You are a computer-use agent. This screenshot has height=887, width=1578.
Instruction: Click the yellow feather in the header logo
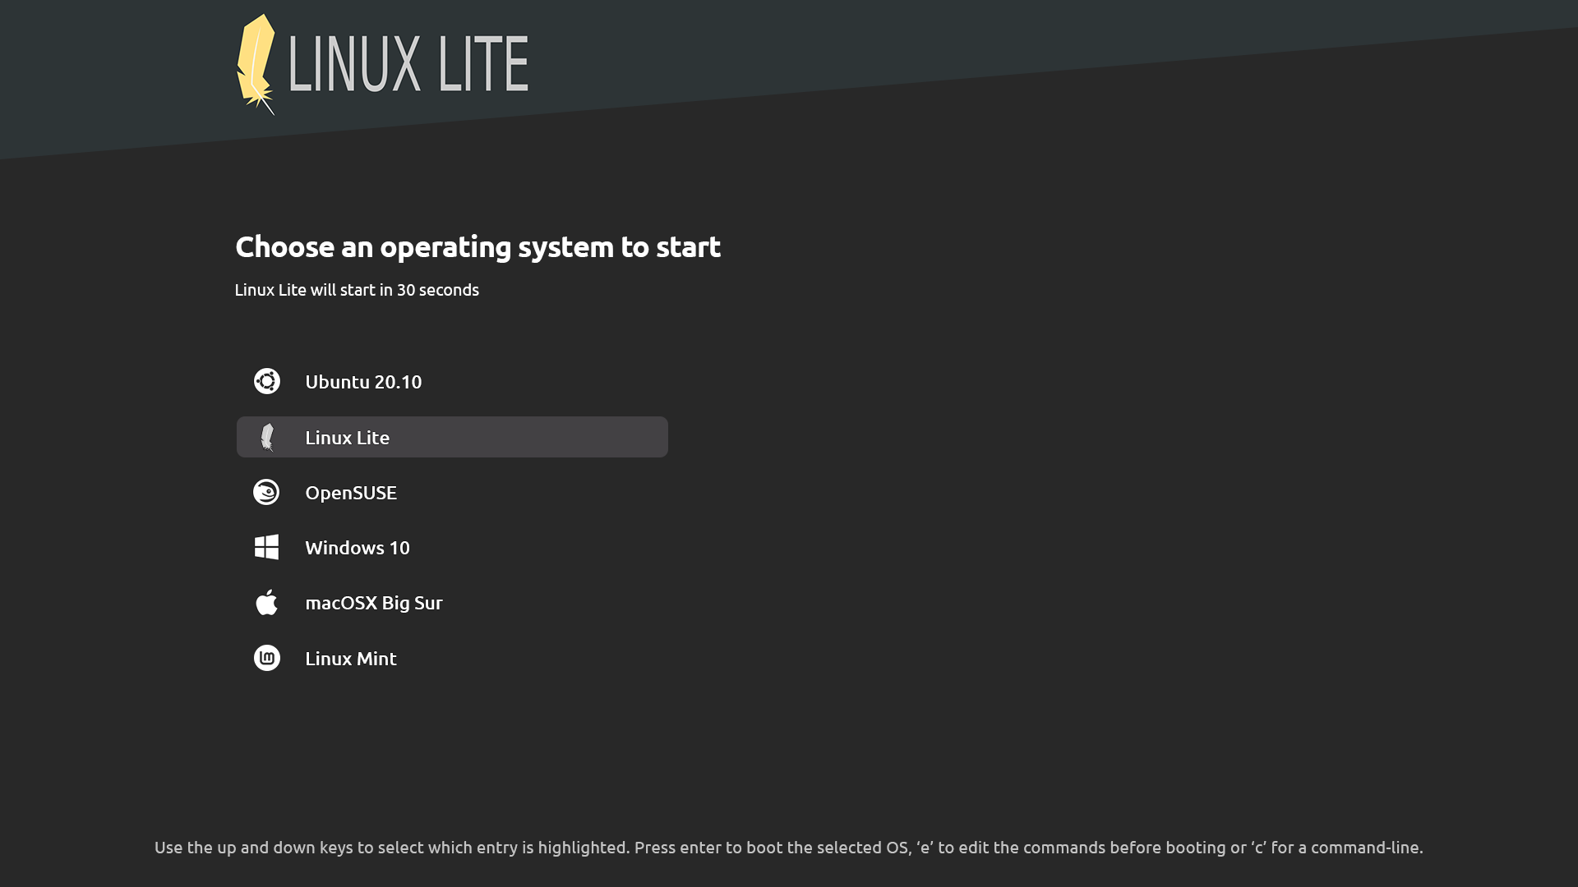click(256, 64)
